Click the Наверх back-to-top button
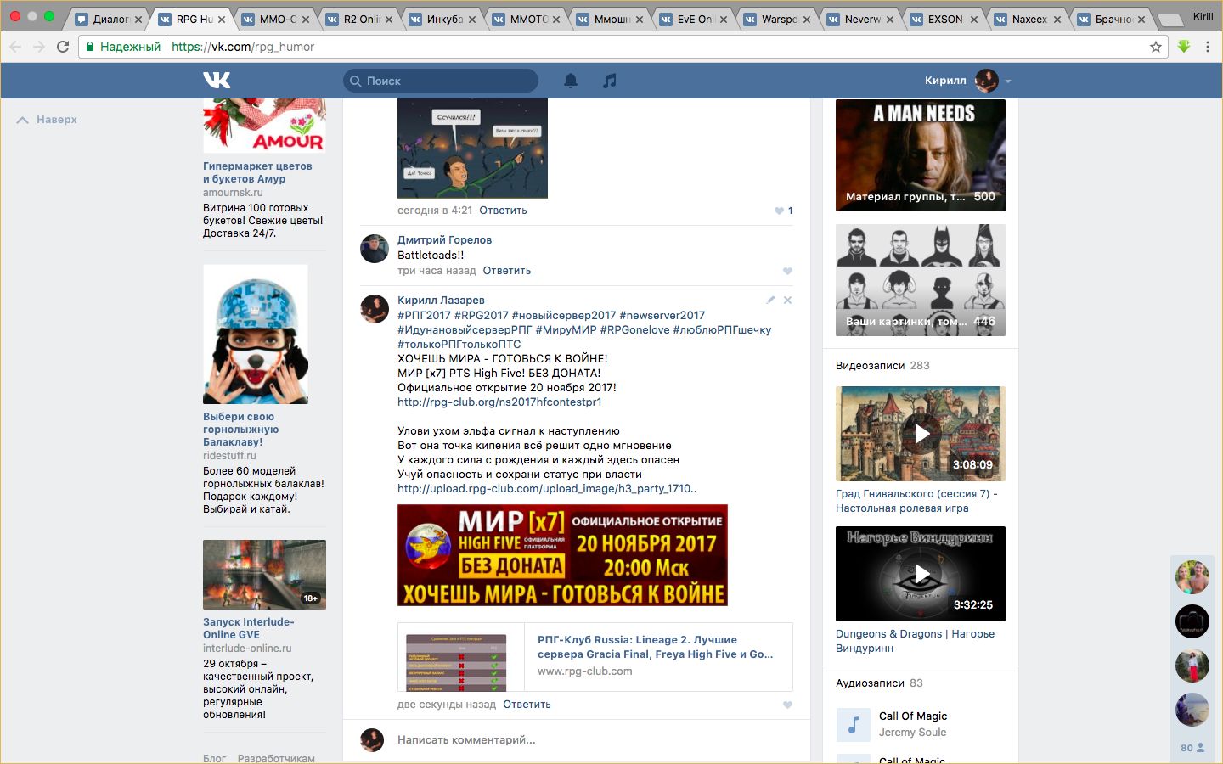Screen dimensions: 1223x764 click(x=48, y=120)
